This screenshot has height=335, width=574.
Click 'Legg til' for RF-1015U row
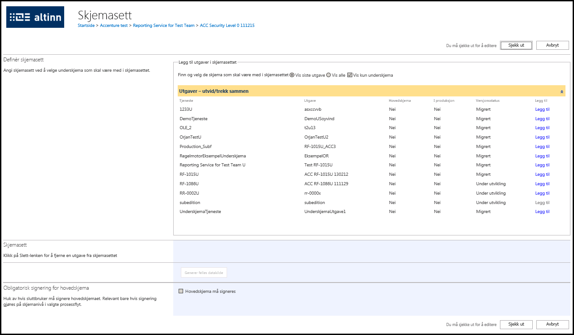point(542,174)
